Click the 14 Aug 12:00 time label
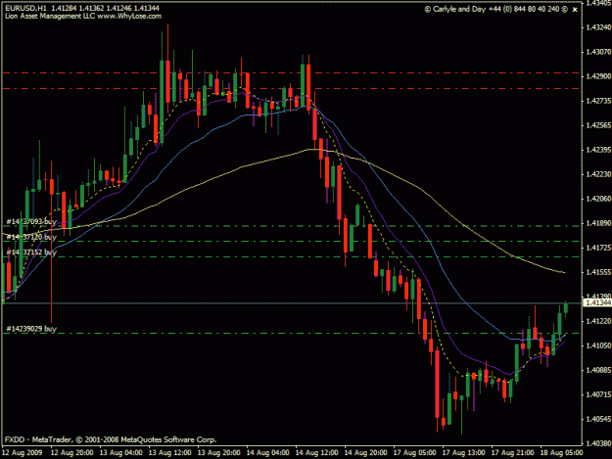 [317, 453]
